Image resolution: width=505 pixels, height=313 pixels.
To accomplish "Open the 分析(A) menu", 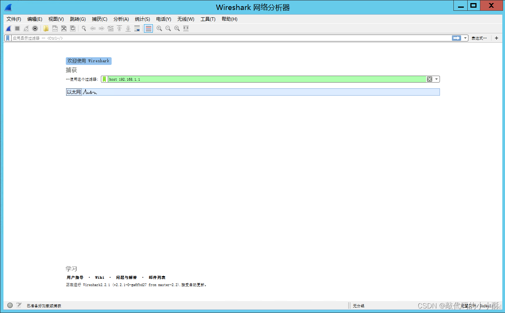I will click(x=121, y=19).
